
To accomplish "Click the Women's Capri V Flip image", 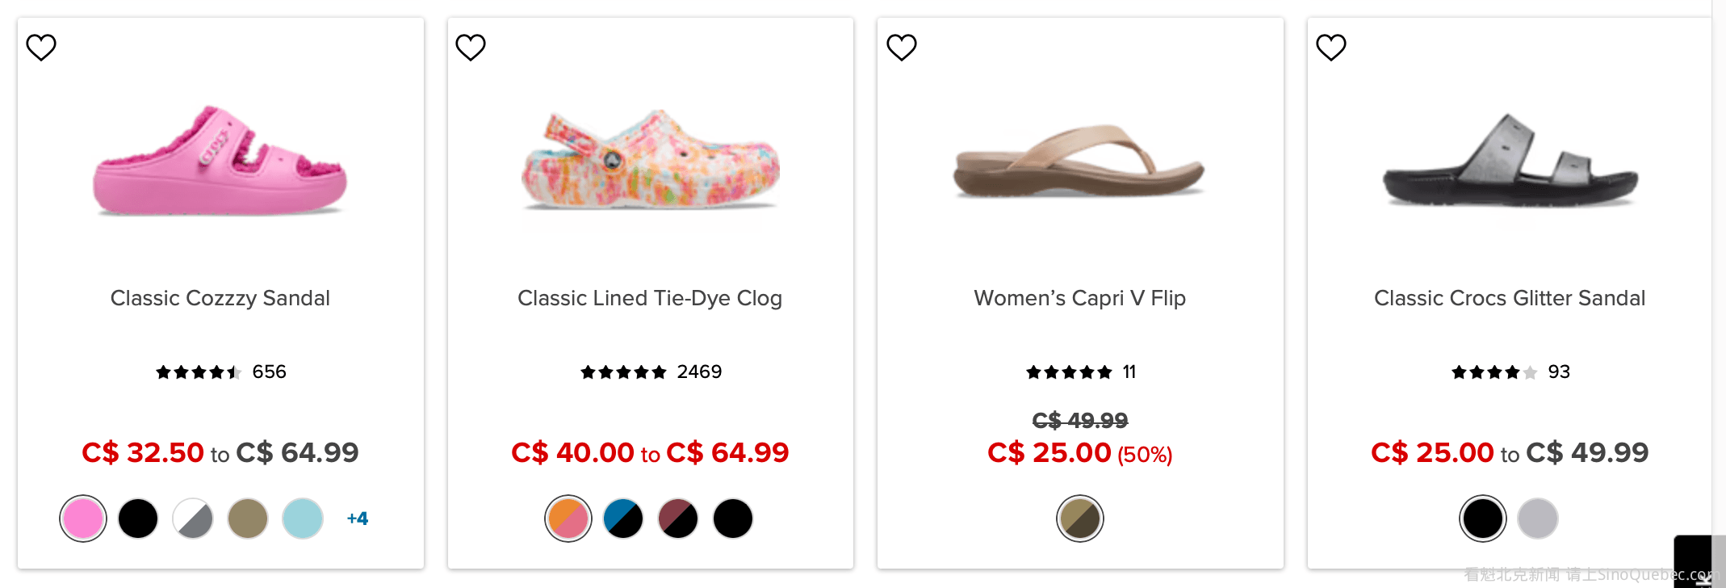I will coord(1079,162).
